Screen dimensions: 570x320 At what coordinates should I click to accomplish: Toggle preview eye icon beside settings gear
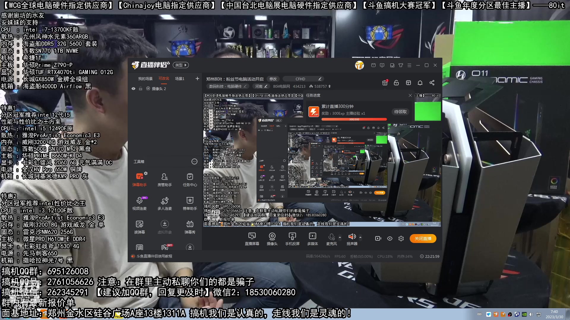(390, 239)
